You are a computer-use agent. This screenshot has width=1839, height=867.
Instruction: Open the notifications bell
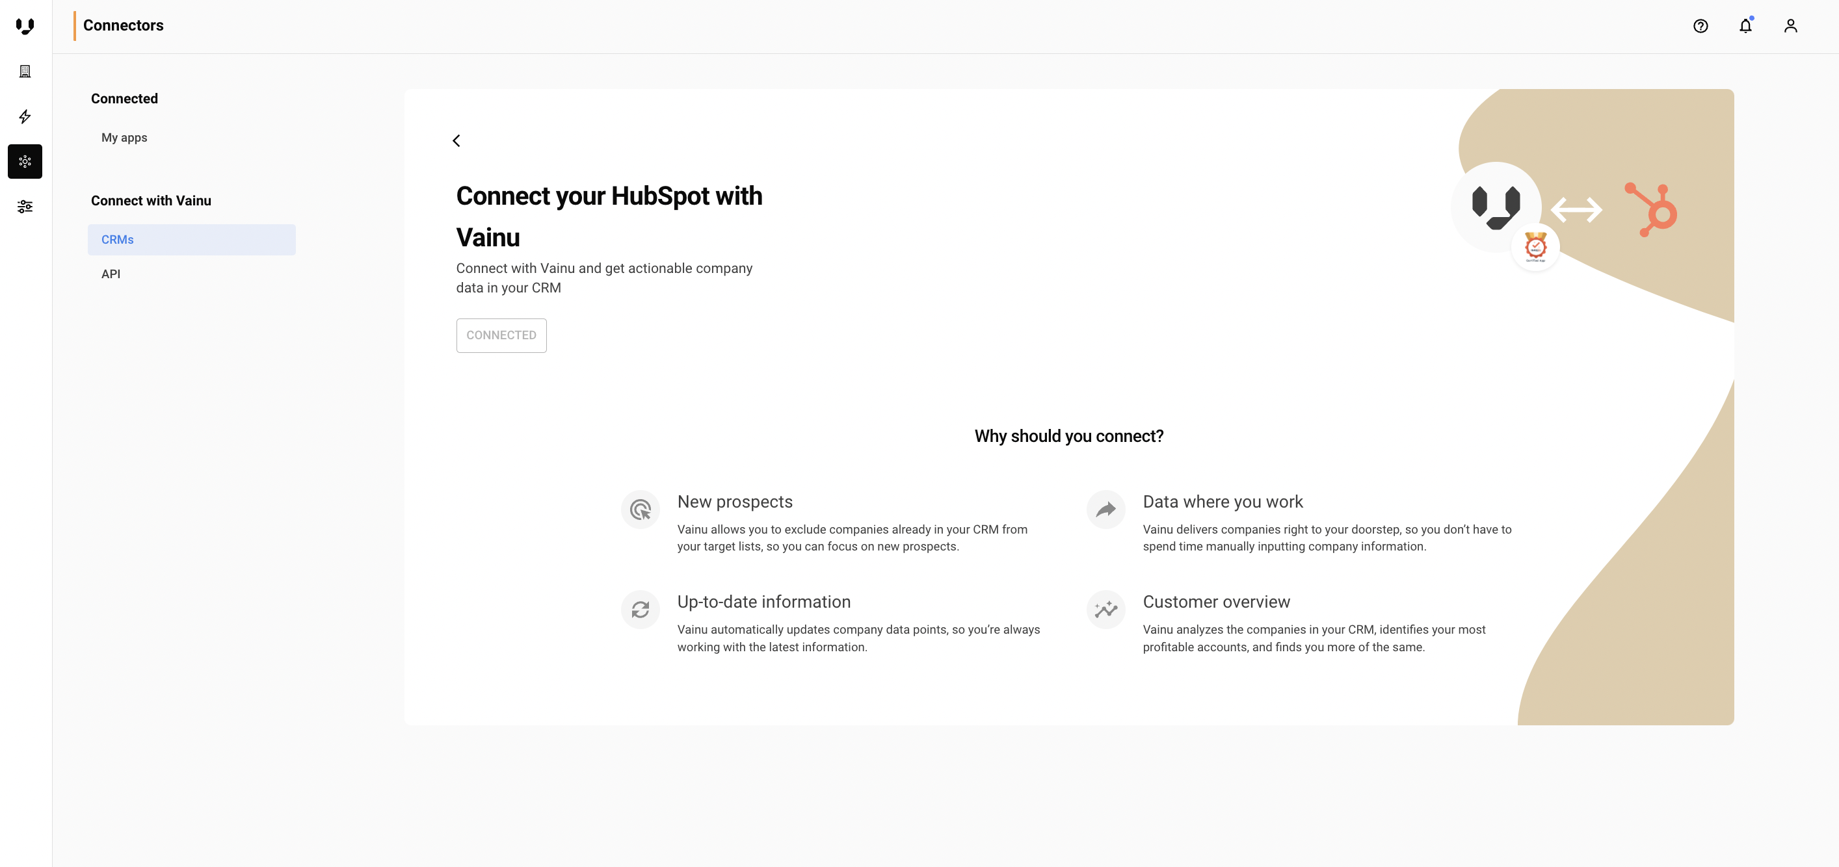[1745, 27]
